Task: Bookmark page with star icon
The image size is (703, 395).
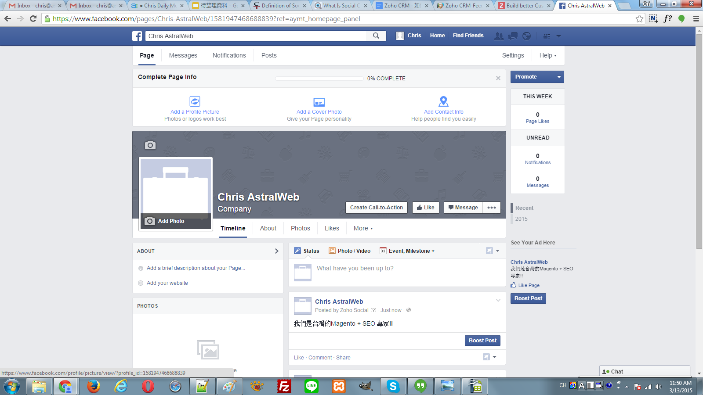Action: point(640,19)
